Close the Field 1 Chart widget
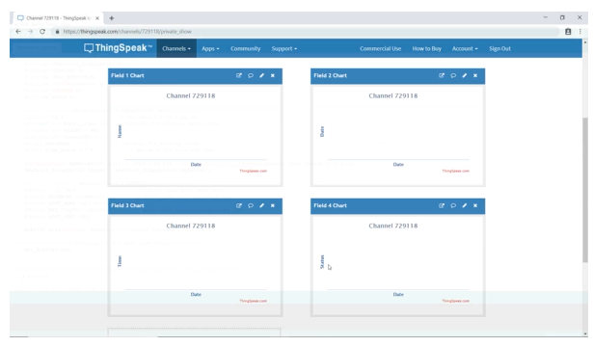Image resolution: width=593 pixels, height=347 pixels. 273,75
